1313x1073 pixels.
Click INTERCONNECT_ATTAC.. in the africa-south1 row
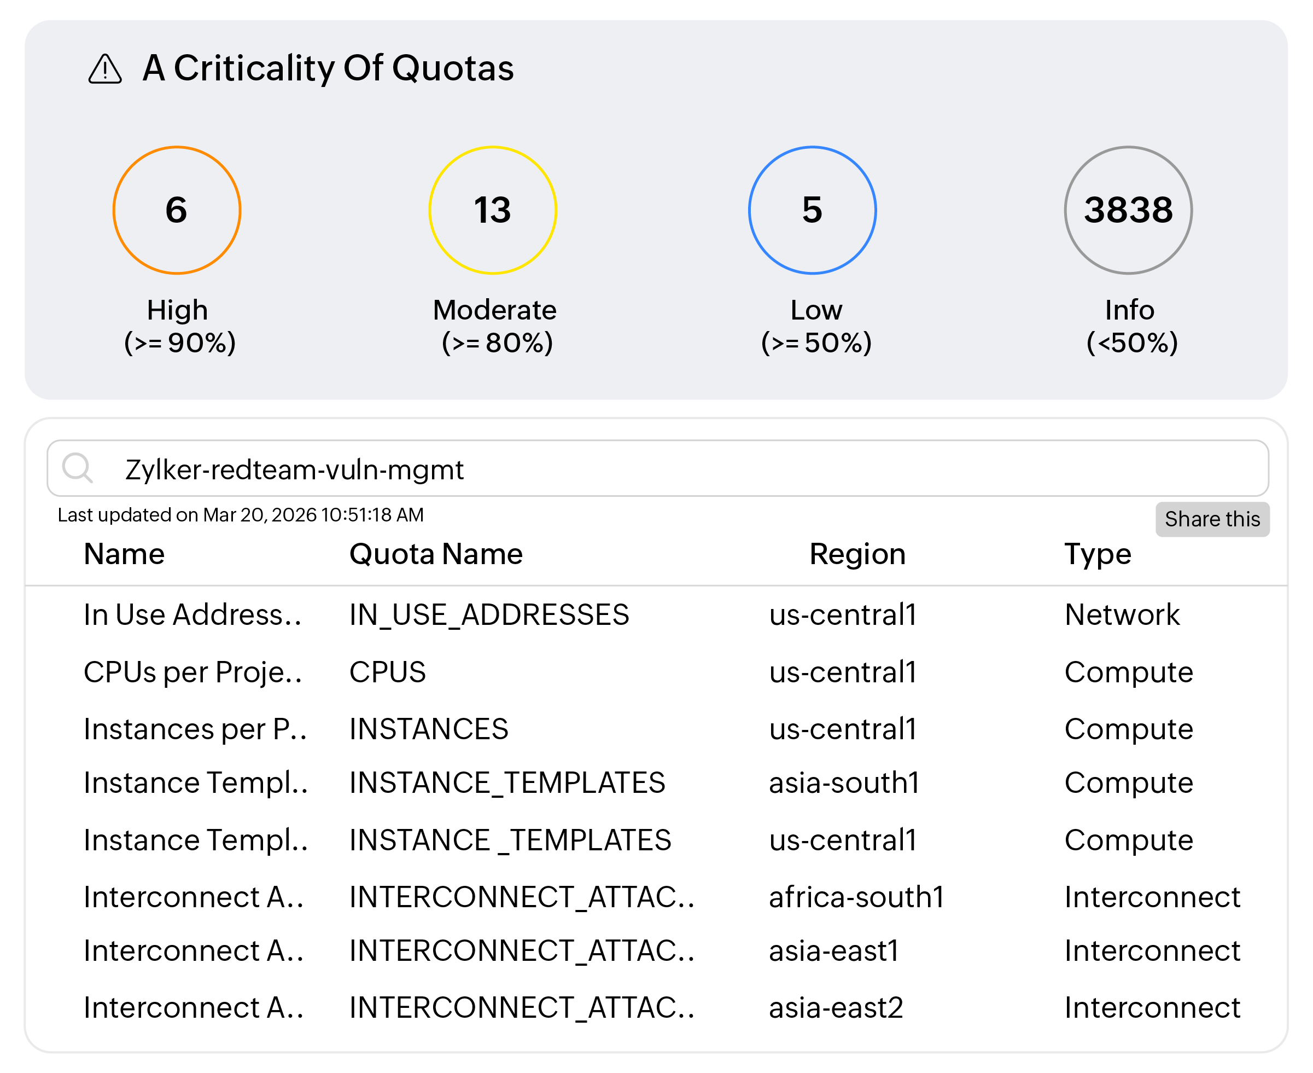[x=522, y=897]
